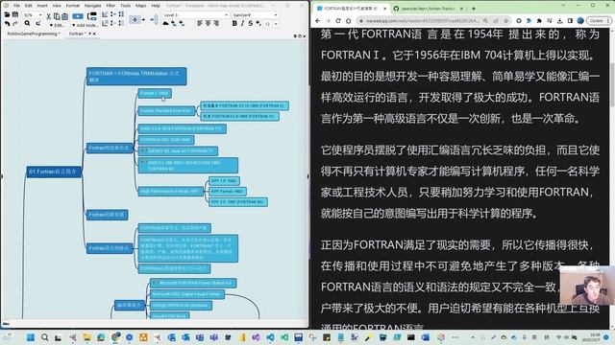This screenshot has width=615, height=345.
Task: Click the cut scissors icon
Action: tap(49, 16)
